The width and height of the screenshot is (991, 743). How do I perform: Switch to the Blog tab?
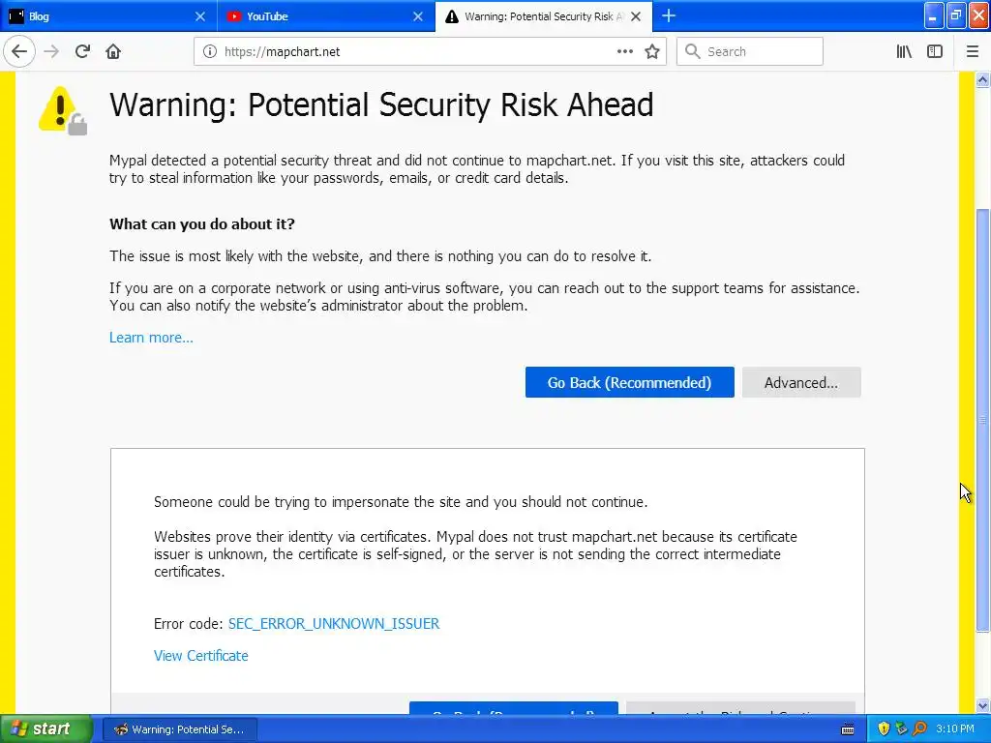click(x=108, y=16)
